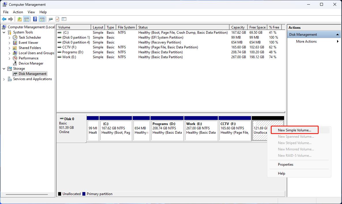Viewport: 342px width, 204px height.
Task: Choose New Simple Volume from the context menu
Action: tap(294, 130)
